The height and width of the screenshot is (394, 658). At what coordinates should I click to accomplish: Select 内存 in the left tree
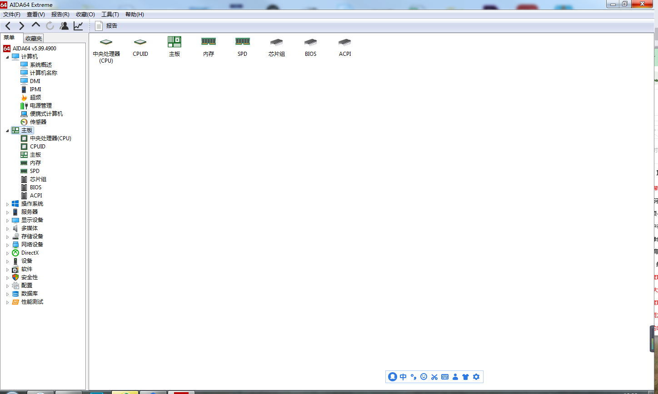click(35, 163)
